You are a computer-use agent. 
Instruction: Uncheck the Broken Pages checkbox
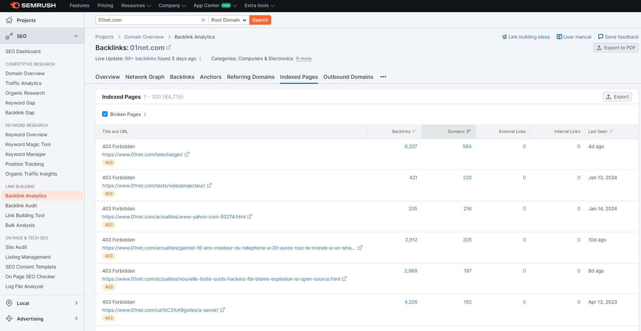pyautogui.click(x=105, y=114)
